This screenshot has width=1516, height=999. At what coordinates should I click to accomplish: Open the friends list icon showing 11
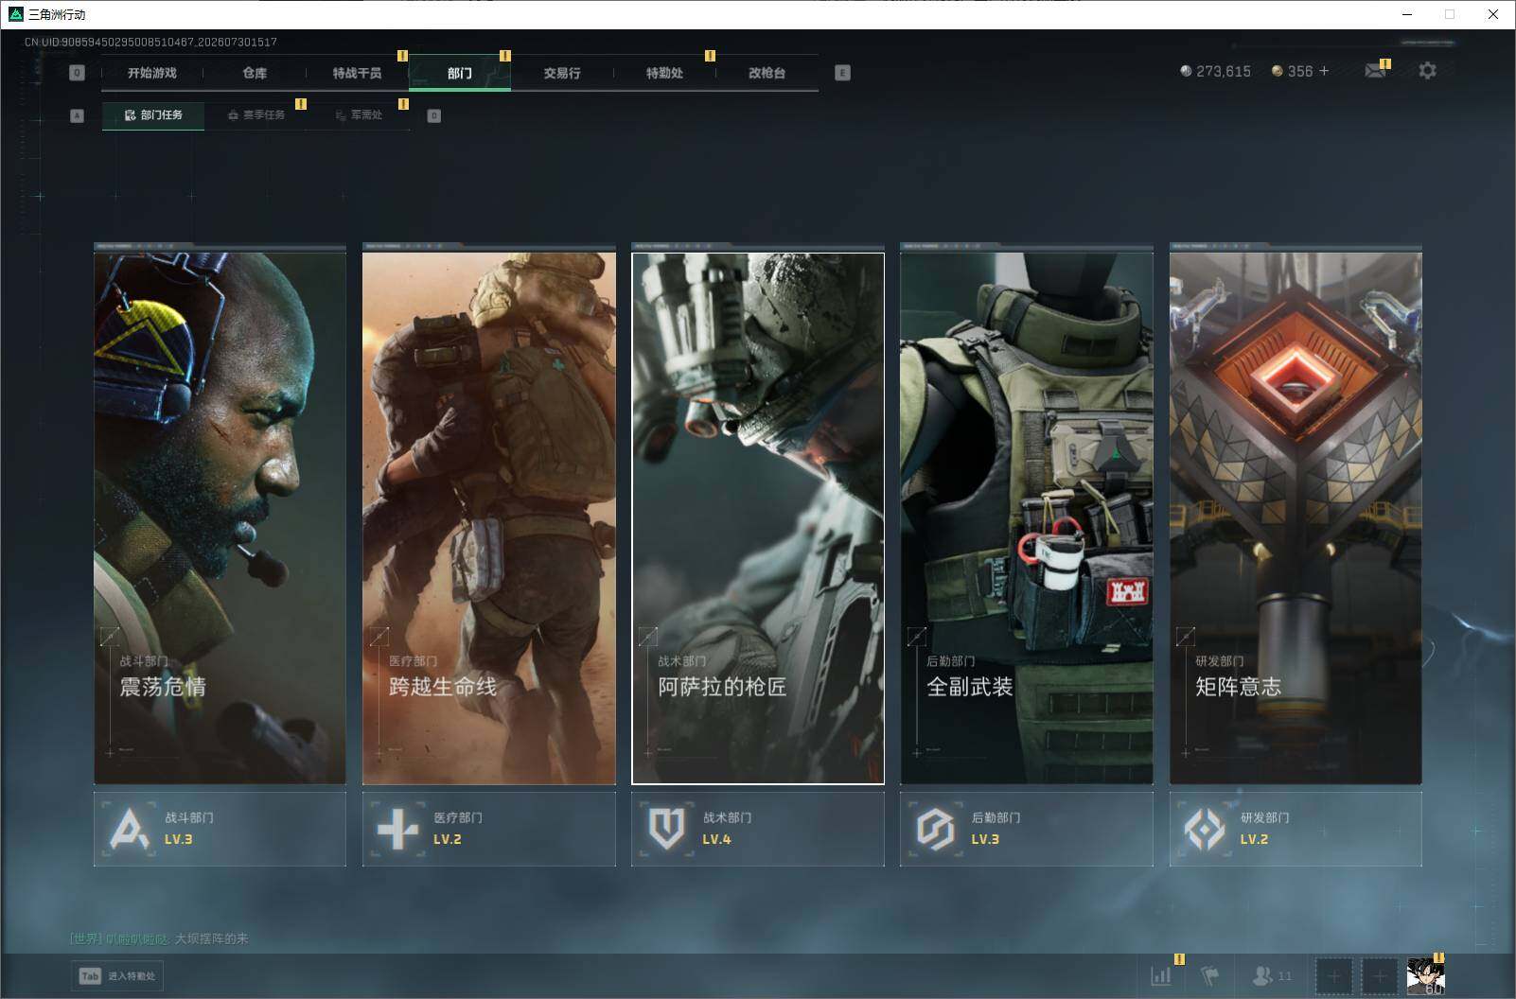pyautogui.click(x=1272, y=975)
